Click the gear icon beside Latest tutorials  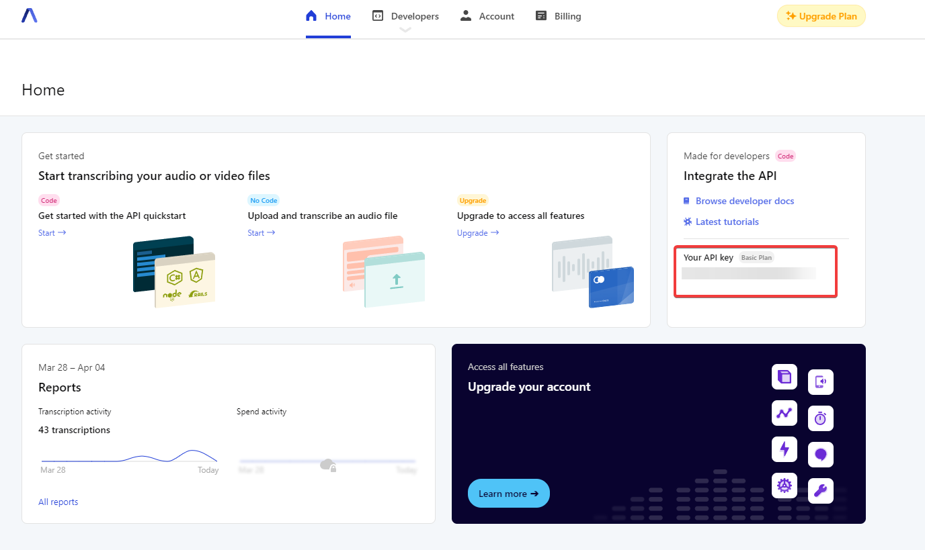[687, 222]
